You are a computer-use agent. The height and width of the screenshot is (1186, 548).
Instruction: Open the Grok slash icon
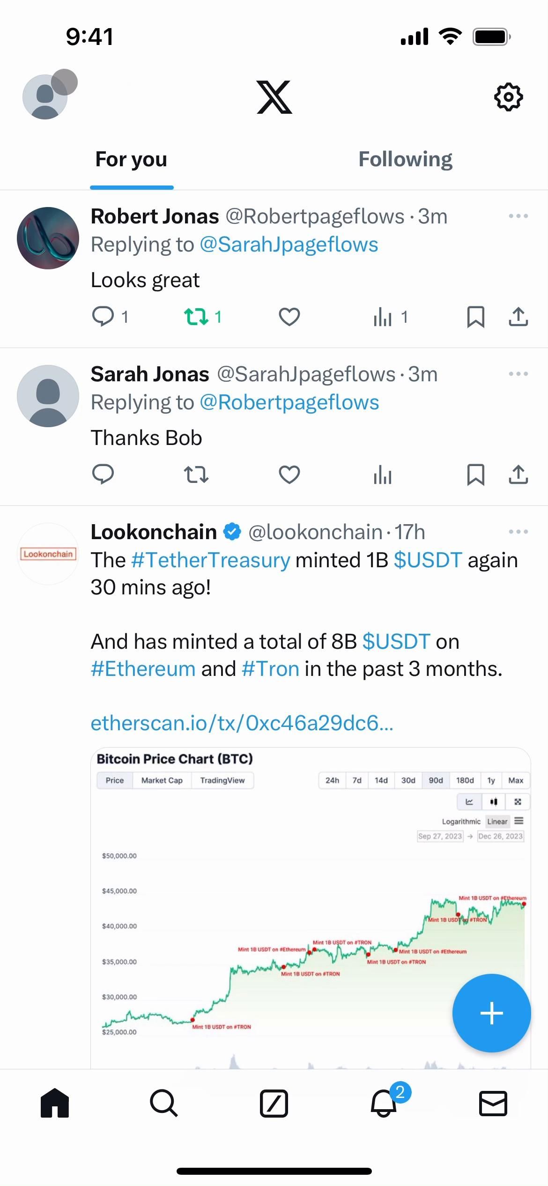click(x=274, y=1103)
